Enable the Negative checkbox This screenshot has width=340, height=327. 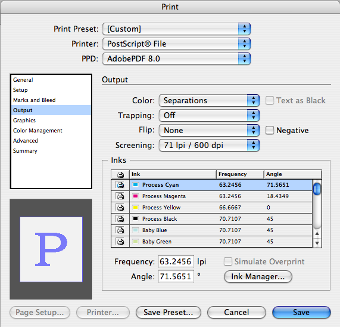[270, 130]
